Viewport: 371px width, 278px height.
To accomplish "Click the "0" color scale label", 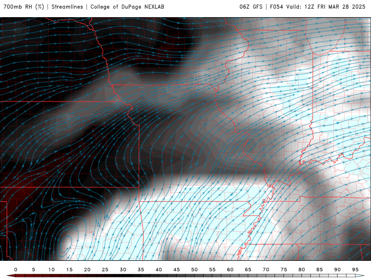I will click(x=16, y=270).
